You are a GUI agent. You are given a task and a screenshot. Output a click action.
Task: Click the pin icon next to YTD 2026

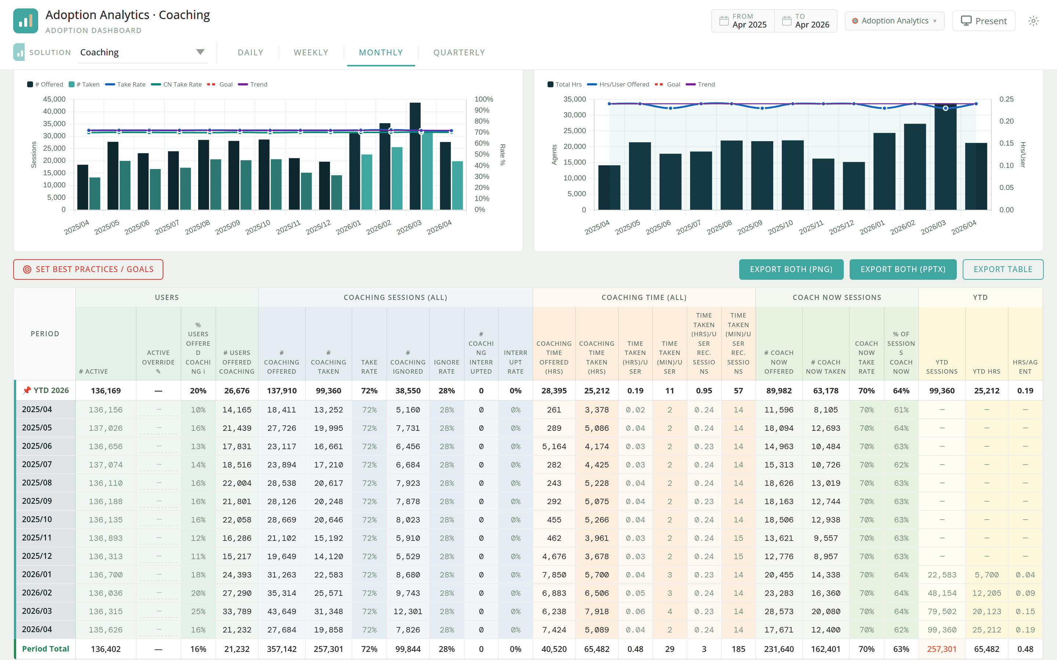(27, 390)
